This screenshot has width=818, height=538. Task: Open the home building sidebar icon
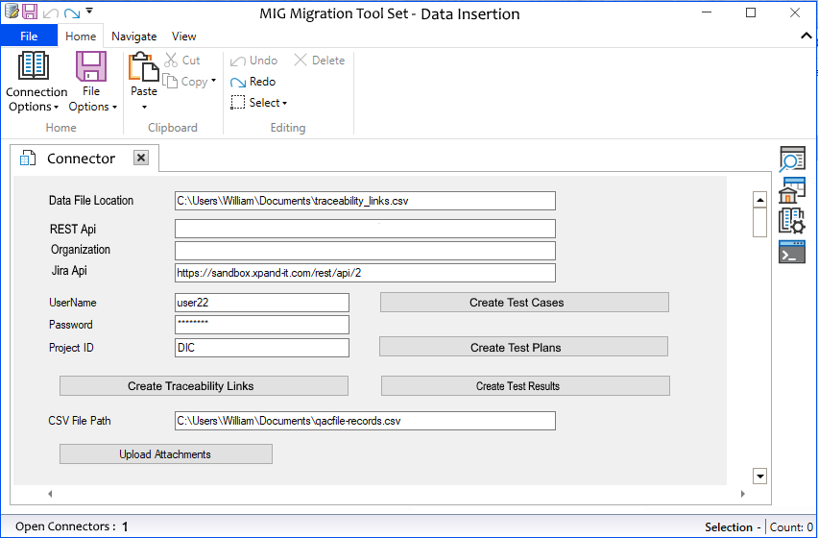click(792, 190)
